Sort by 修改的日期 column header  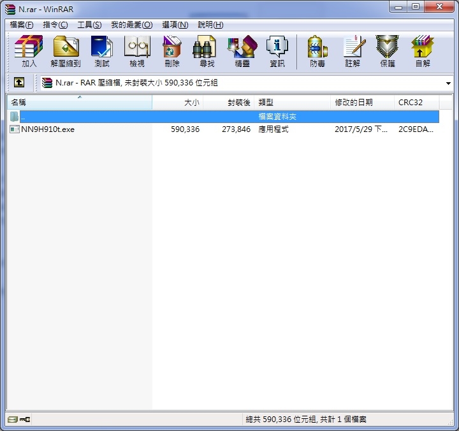click(x=362, y=103)
